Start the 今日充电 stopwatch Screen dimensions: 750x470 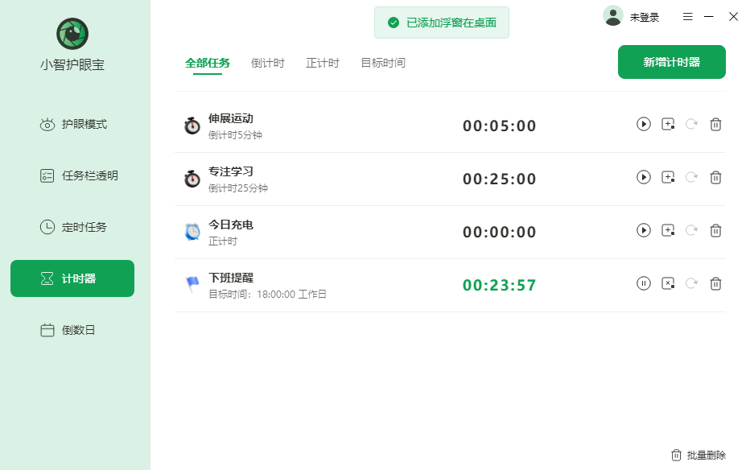pos(643,230)
